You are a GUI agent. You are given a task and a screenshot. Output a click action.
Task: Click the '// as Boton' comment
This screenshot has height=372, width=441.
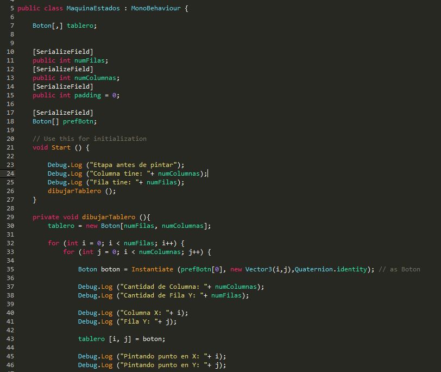399,270
